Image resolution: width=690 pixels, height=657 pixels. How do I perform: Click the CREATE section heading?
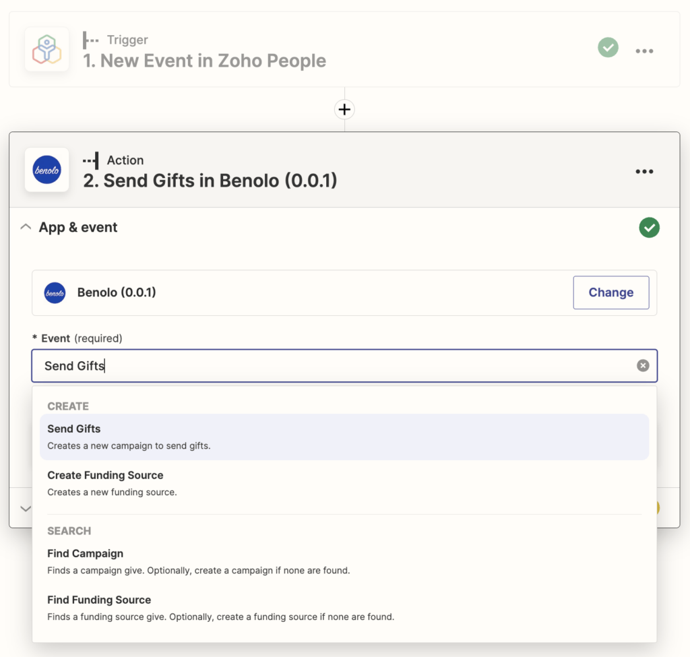click(x=68, y=406)
